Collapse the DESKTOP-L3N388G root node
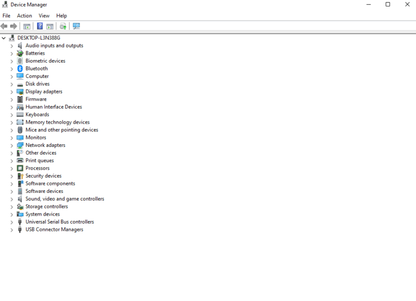This screenshot has height=301, width=416. coord(4,38)
